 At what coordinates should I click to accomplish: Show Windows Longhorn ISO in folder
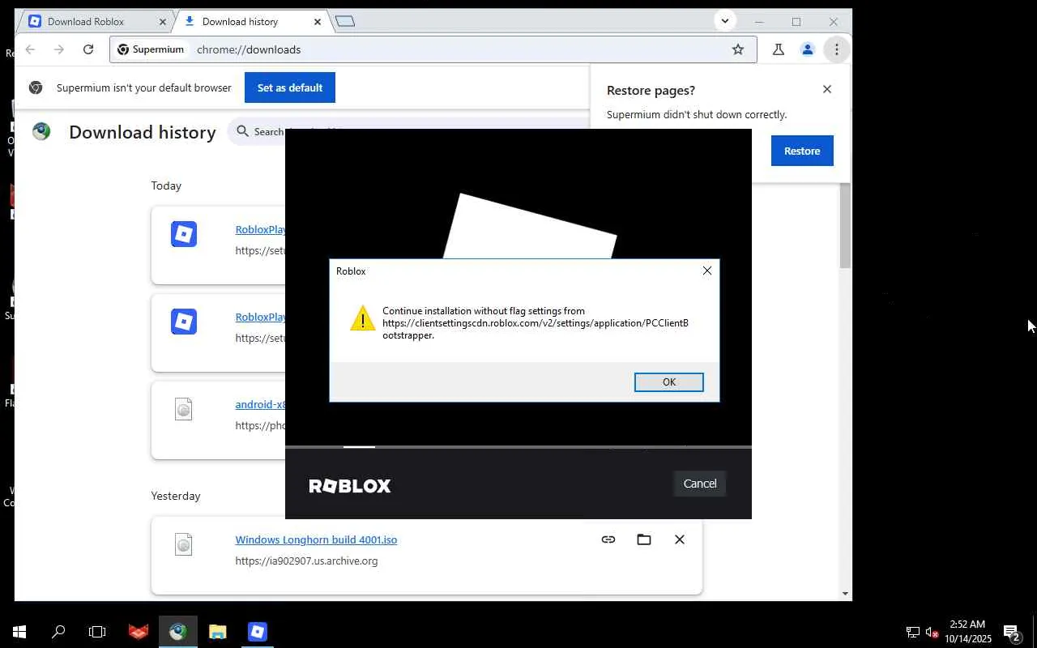coord(644,539)
